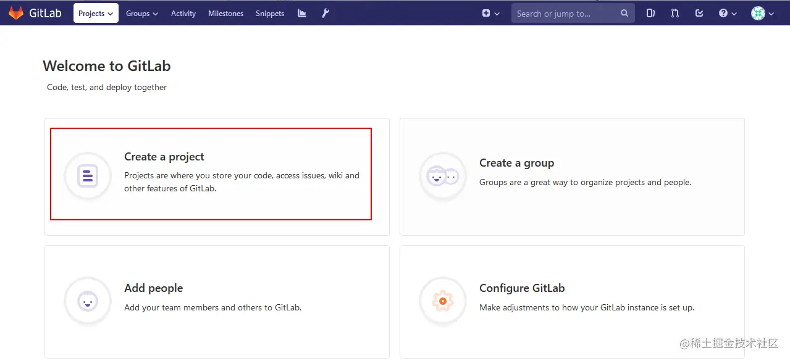Click the Add people heading
Screen dimensions: 790x361
(153, 288)
